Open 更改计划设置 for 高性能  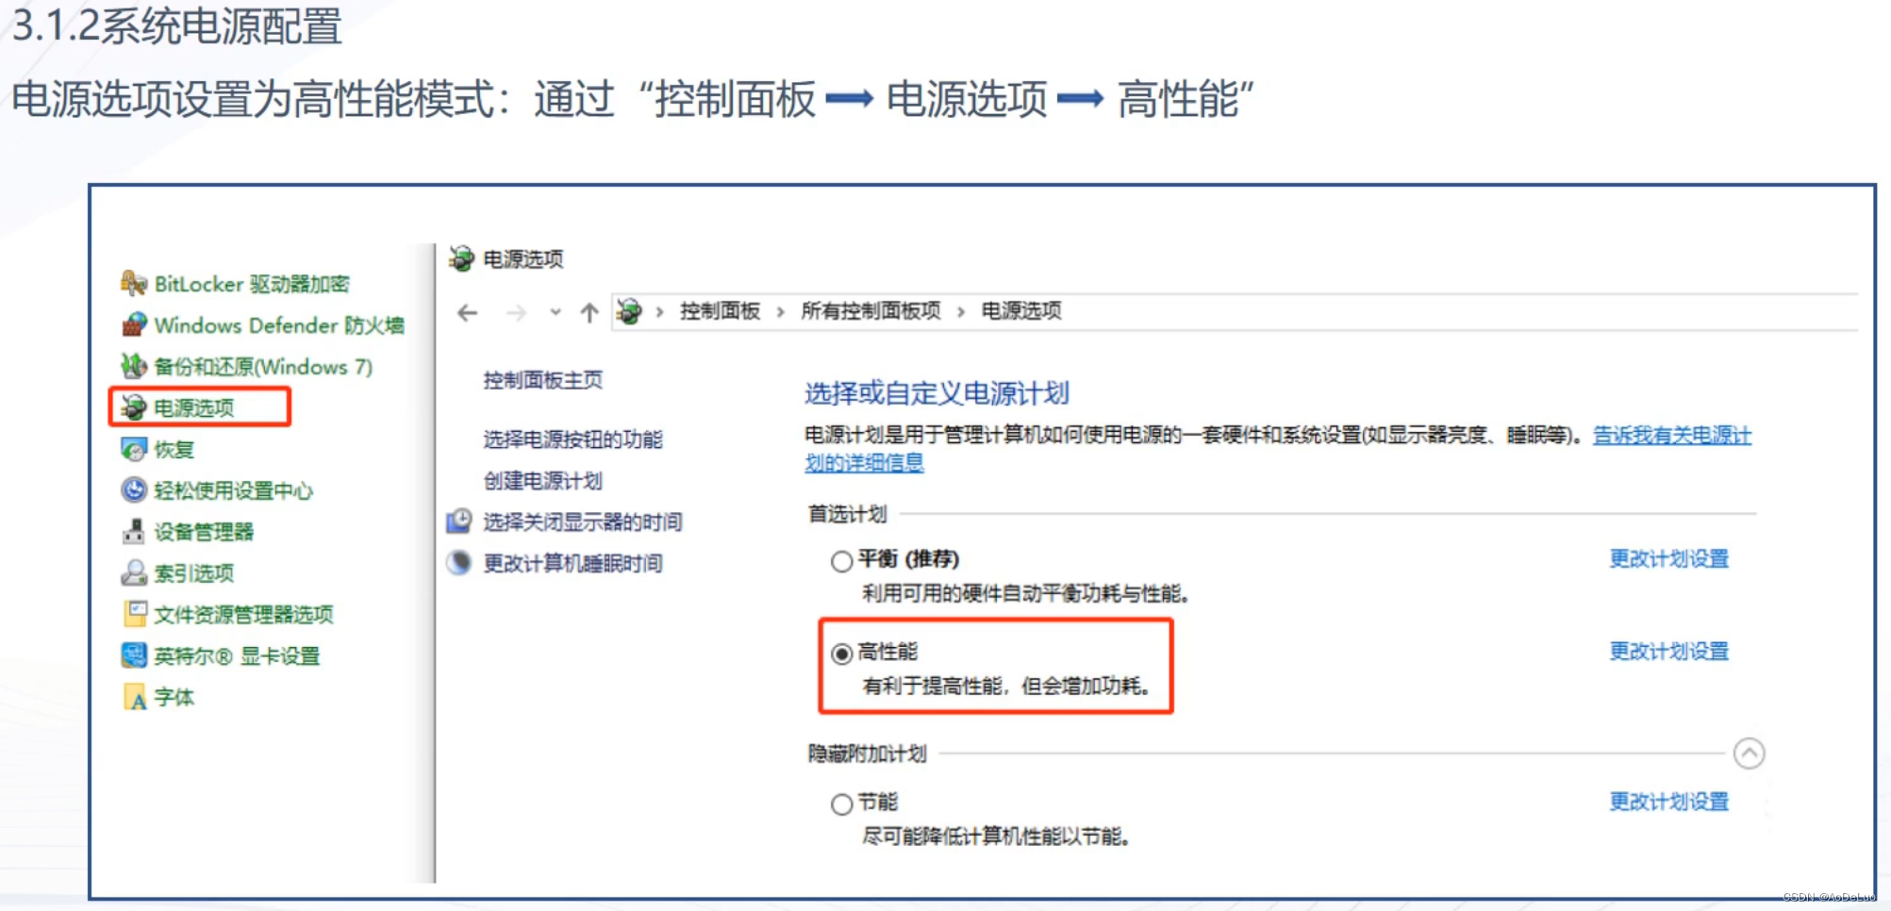[x=1667, y=652]
